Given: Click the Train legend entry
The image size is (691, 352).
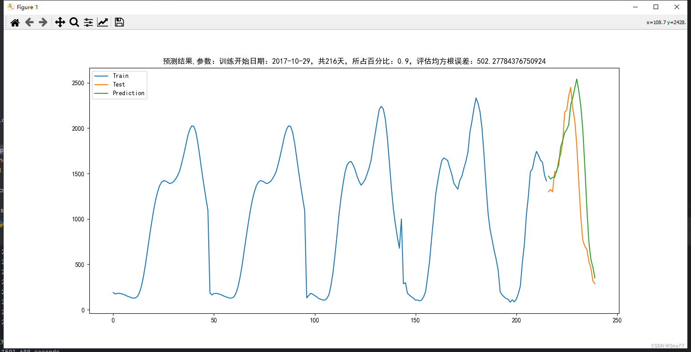Looking at the screenshot, I should 121,76.
